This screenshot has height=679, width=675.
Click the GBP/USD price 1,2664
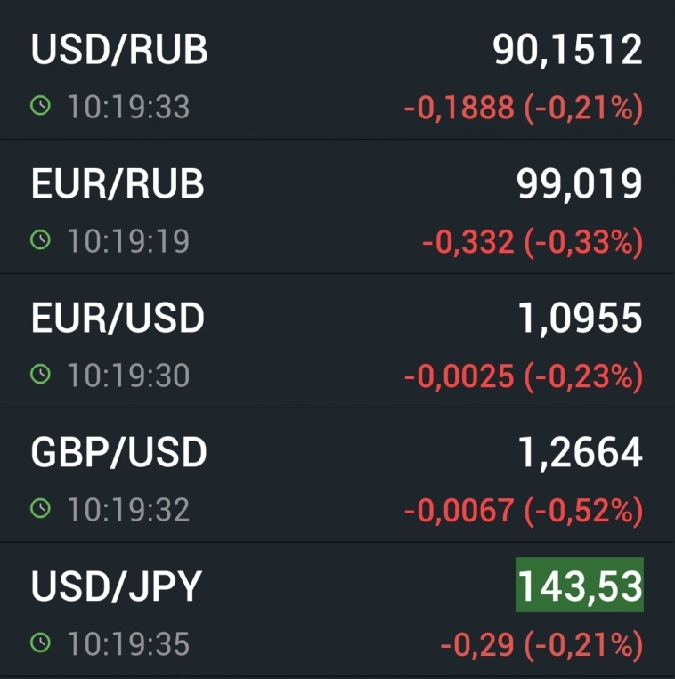point(579,452)
